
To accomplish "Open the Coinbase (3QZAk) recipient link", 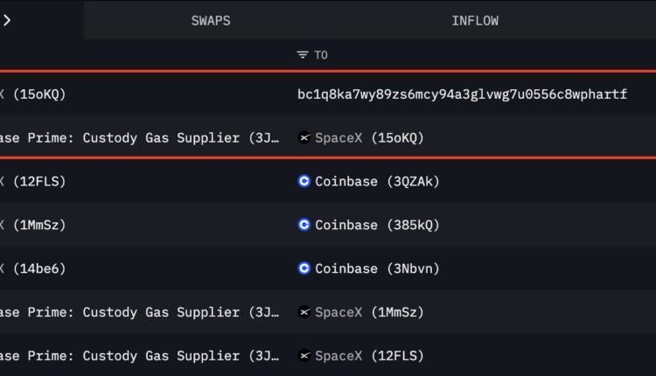I will tap(377, 181).
